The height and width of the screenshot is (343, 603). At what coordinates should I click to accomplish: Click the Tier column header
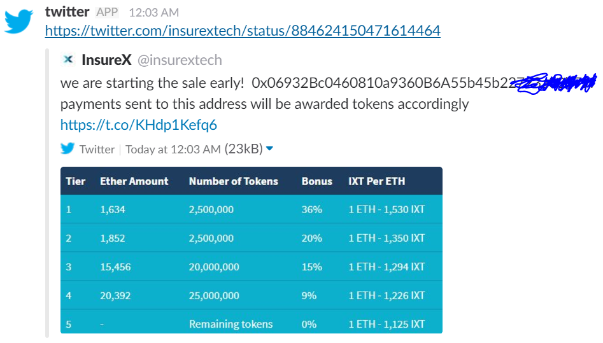coord(75,181)
